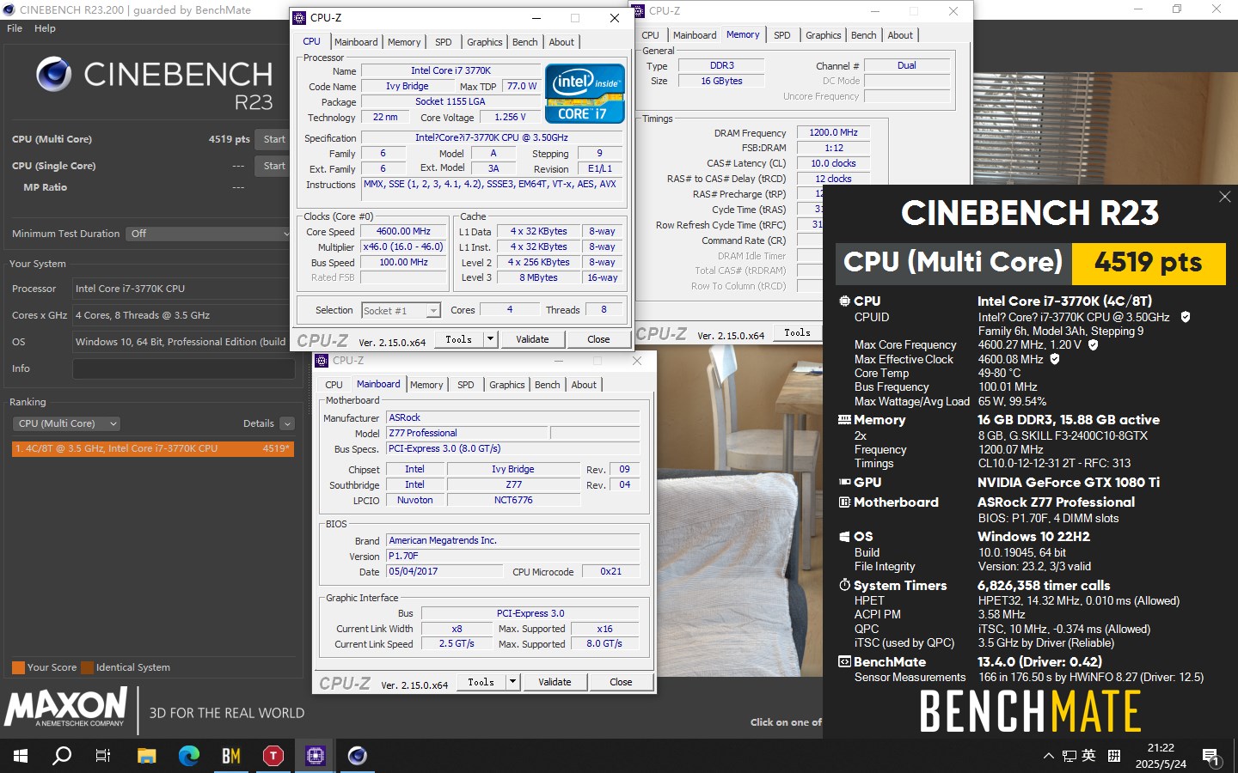Switch to CPU-Z via its taskbar icon
The image size is (1238, 773).
[315, 756]
